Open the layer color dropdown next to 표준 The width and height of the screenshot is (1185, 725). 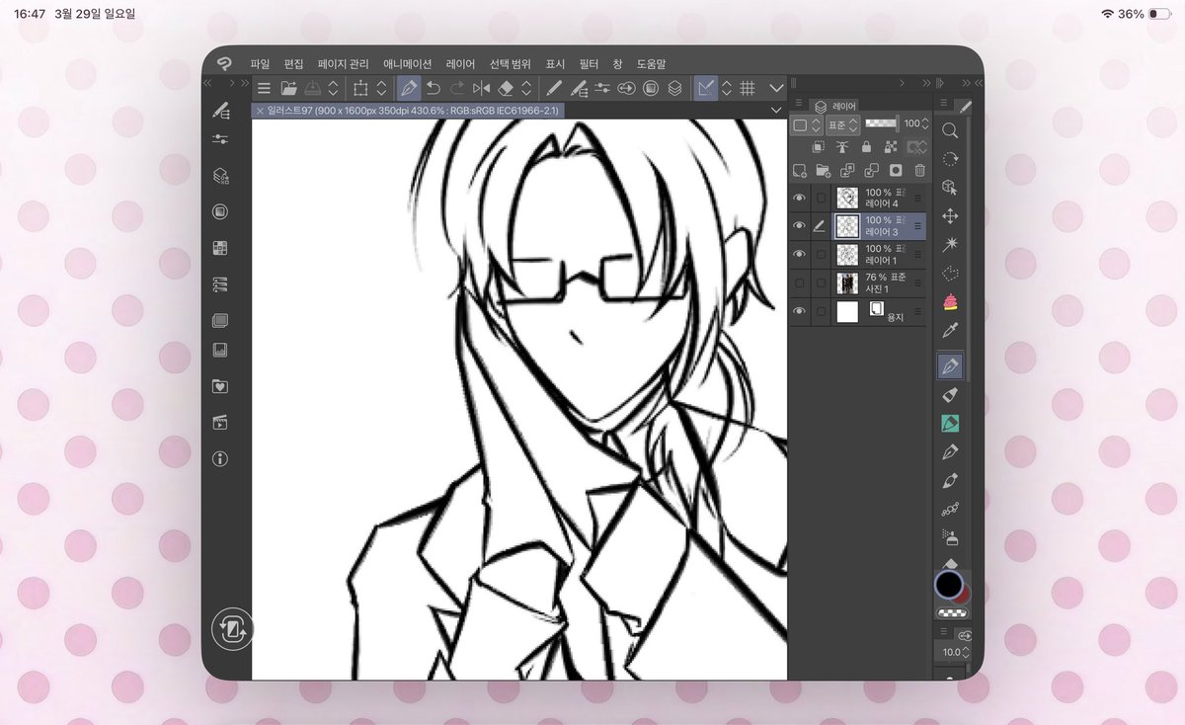807,124
